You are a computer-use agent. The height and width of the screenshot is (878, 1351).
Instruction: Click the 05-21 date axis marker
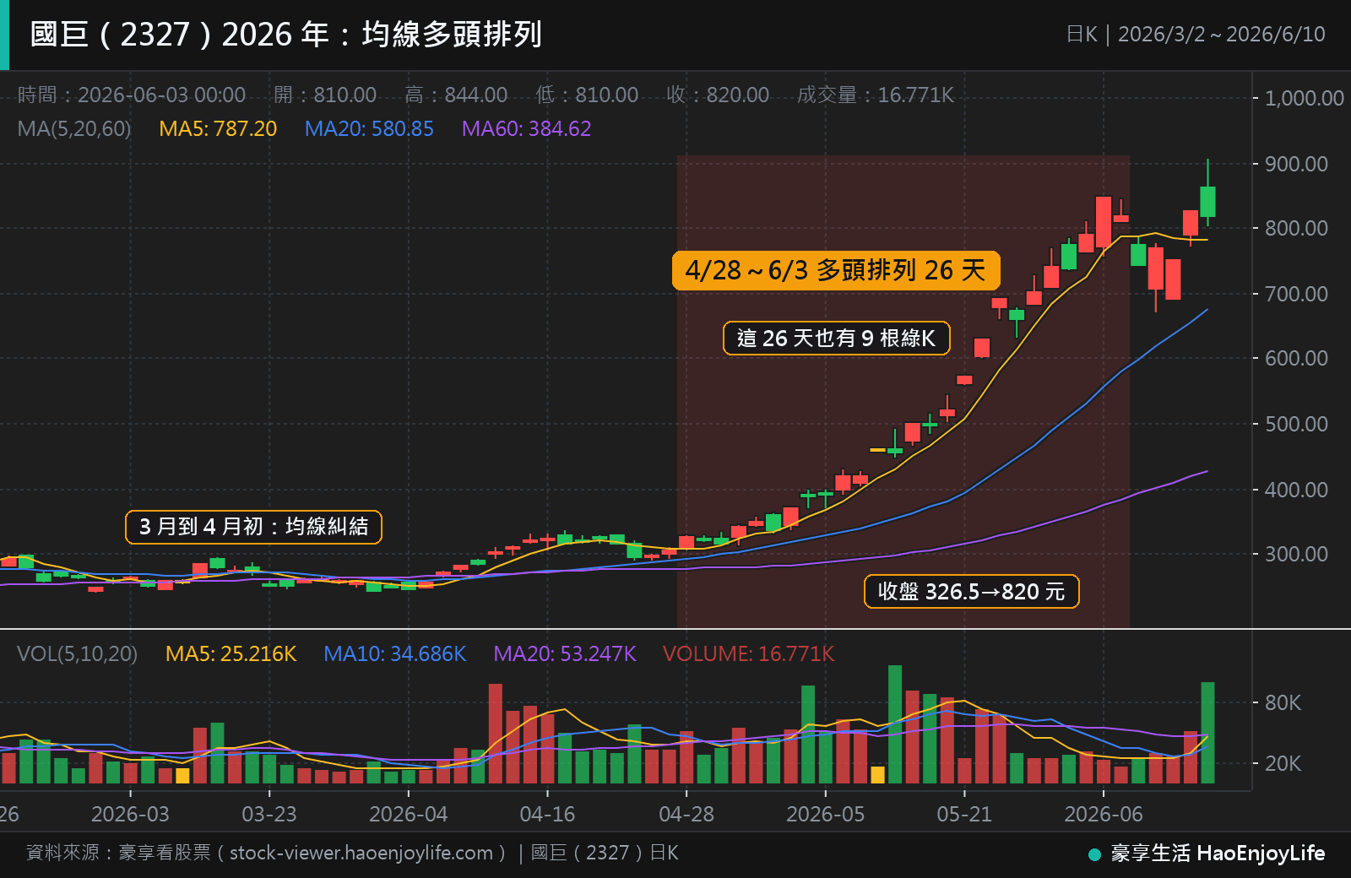click(964, 814)
